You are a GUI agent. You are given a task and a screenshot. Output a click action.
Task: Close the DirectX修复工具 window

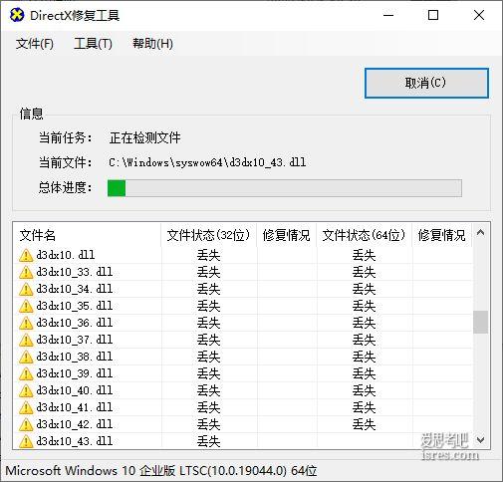click(479, 15)
